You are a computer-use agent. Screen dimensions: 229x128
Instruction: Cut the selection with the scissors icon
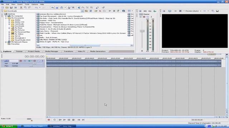click(21, 7)
